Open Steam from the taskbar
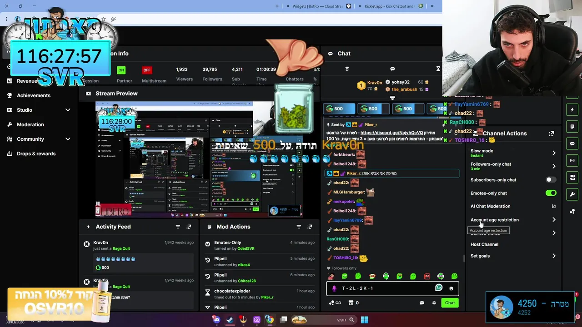This screenshot has height=327, width=582. point(230,320)
